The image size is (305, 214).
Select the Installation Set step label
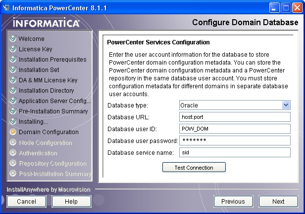tap(39, 70)
